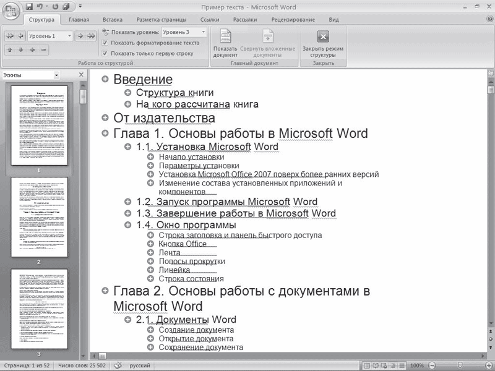Expand От издательства heading plus symbol

coord(105,117)
